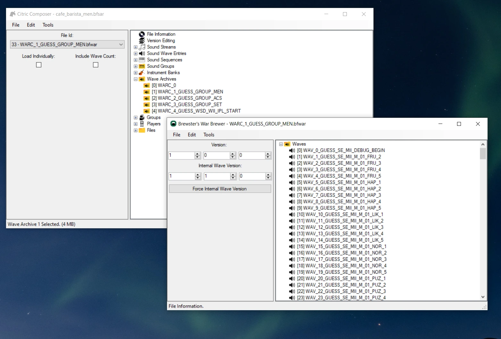501x339 pixels.
Task: Collapse the Wave Archives tree node
Action: [x=136, y=79]
